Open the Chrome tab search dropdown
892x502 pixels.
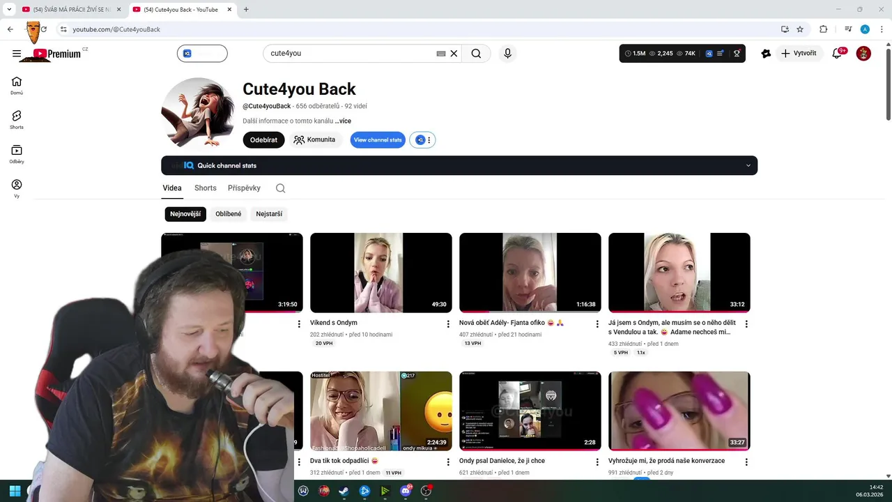(x=9, y=10)
